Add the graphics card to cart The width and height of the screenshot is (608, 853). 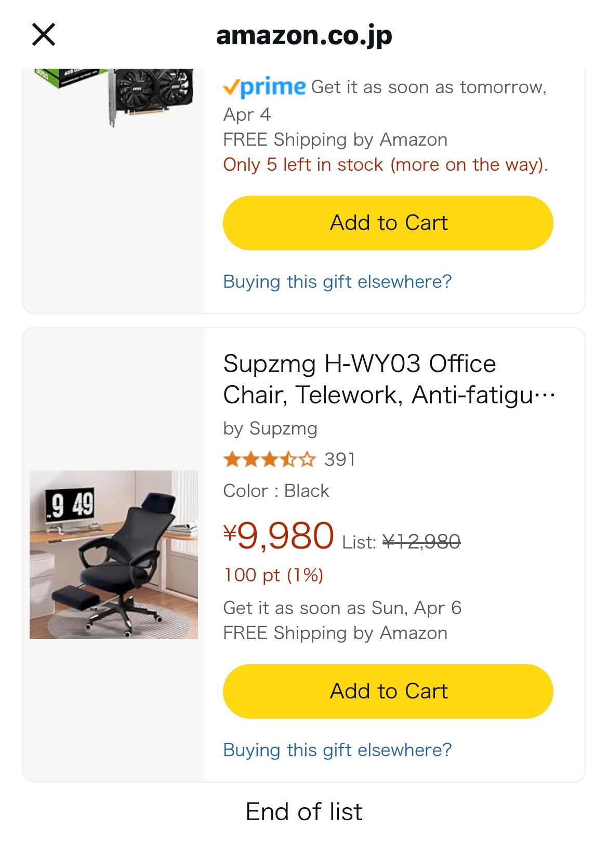coord(388,223)
